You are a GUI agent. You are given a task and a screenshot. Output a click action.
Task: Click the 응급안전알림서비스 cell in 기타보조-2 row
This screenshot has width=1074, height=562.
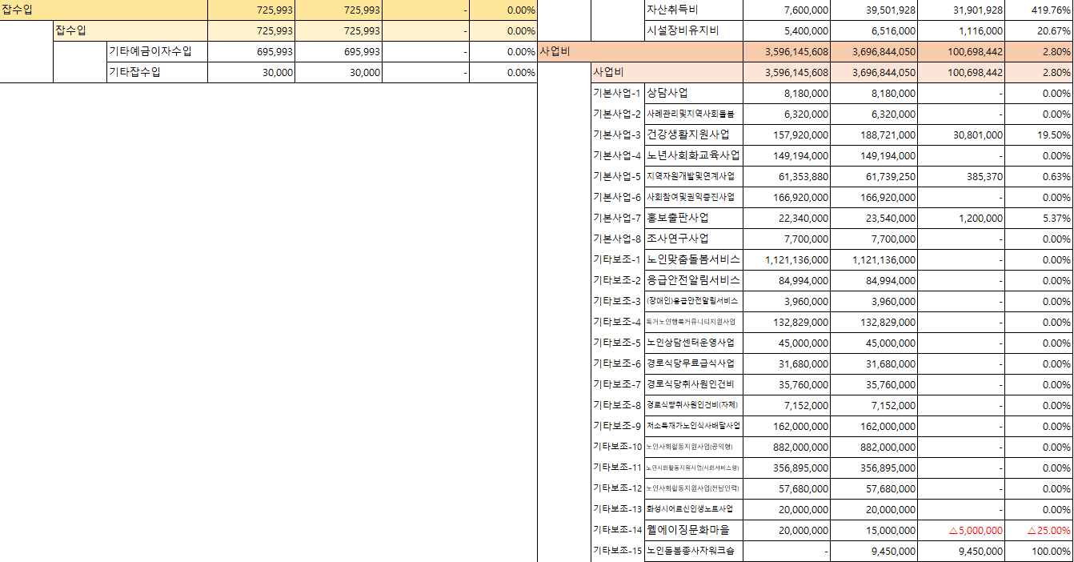click(693, 280)
